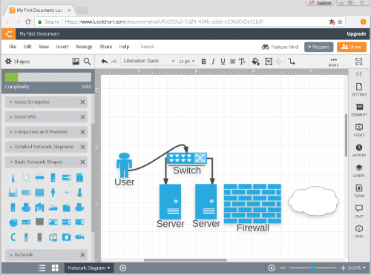The height and width of the screenshot is (275, 371).
Task: Click the zoom slider handle
Action: point(313,268)
